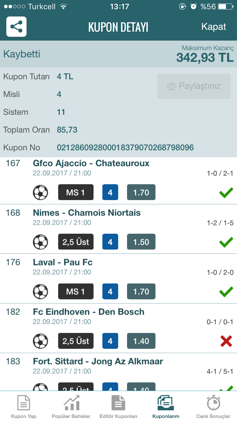Open the Kupon Yap tab
The width and height of the screenshot is (237, 423).
[x=24, y=407]
